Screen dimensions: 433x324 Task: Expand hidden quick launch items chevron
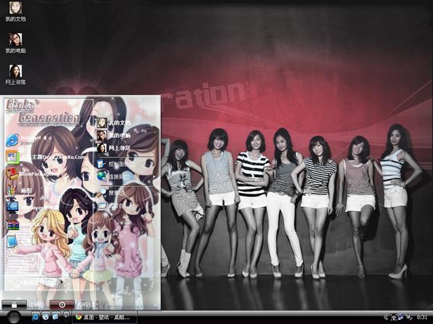pos(66,317)
